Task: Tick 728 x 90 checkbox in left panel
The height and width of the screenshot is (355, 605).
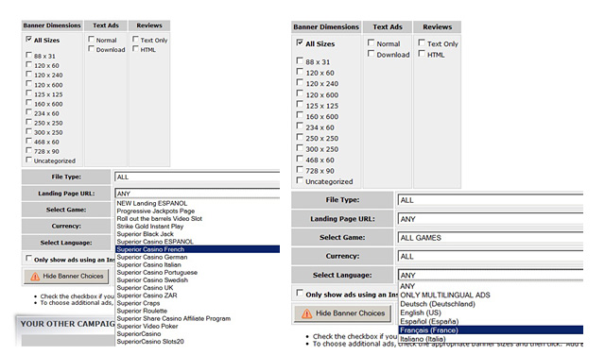Action: pyautogui.click(x=29, y=150)
